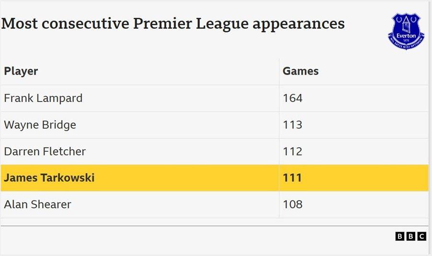Click the C block of BBC logo
Image resolution: width=432 pixels, height=256 pixels.
coord(421,236)
